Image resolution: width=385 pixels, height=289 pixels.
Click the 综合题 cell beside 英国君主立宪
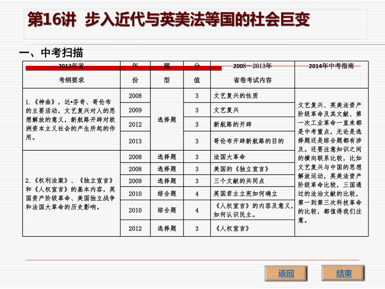point(167,194)
